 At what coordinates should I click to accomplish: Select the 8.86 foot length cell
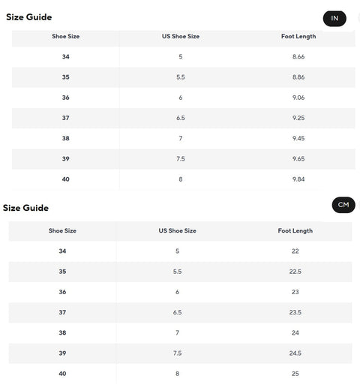(x=298, y=77)
